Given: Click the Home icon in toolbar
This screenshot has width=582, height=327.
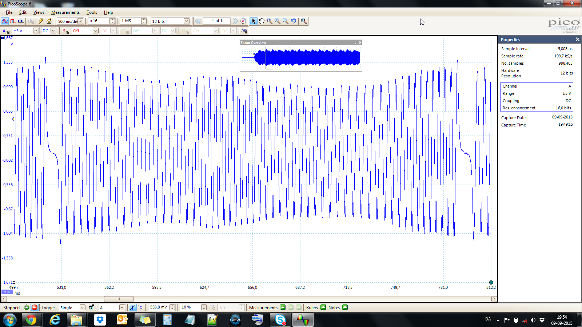Looking at the screenshot, I should coord(49,21).
